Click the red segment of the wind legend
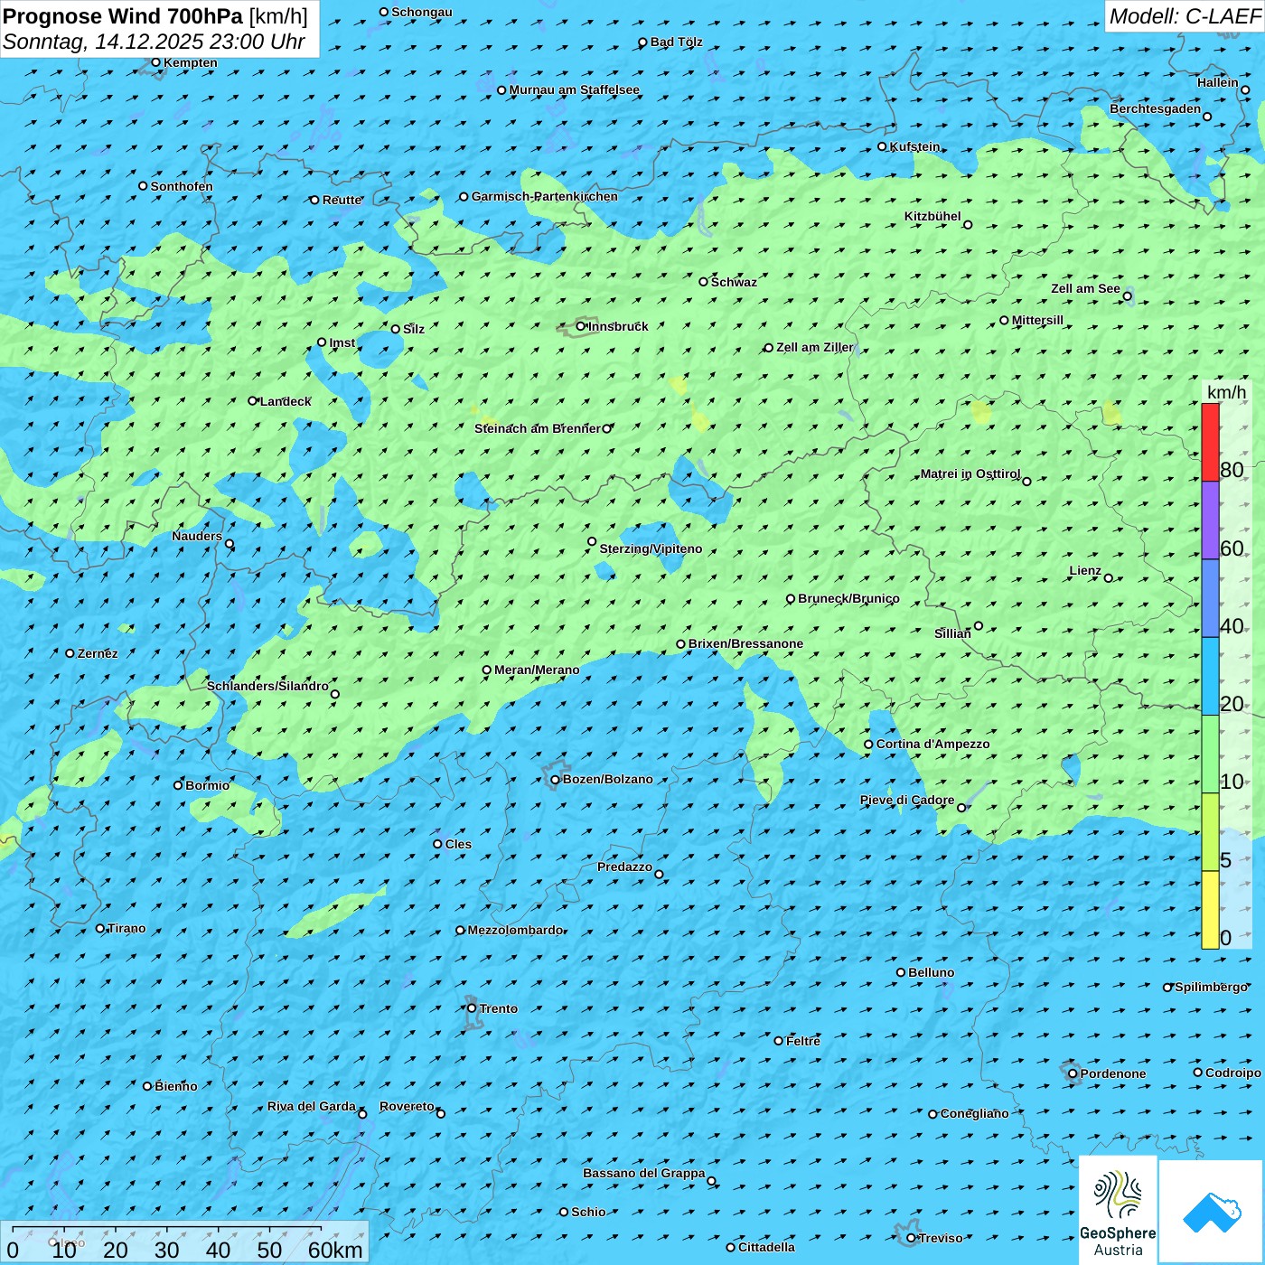This screenshot has width=1265, height=1265. (1210, 442)
